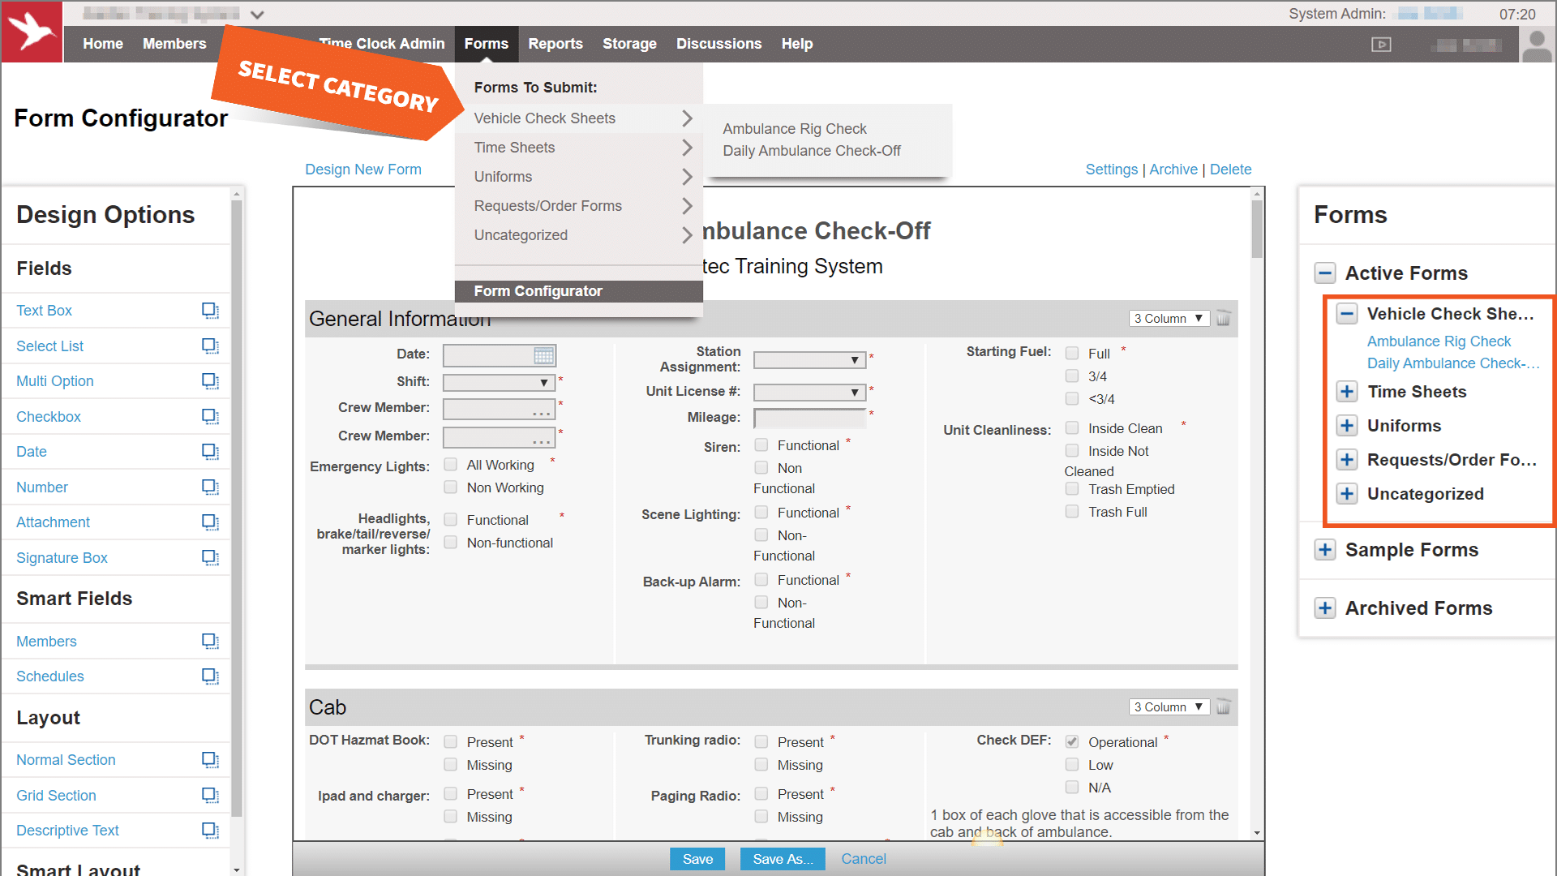
Task: Open the calendar picker for Date
Action: [x=543, y=355]
